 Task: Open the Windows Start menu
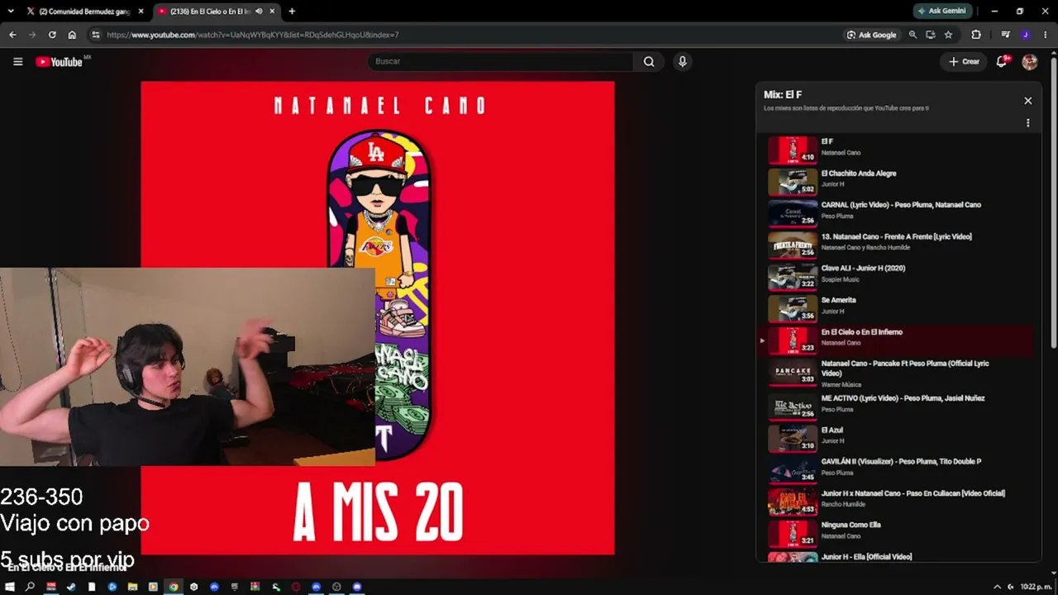tap(10, 587)
